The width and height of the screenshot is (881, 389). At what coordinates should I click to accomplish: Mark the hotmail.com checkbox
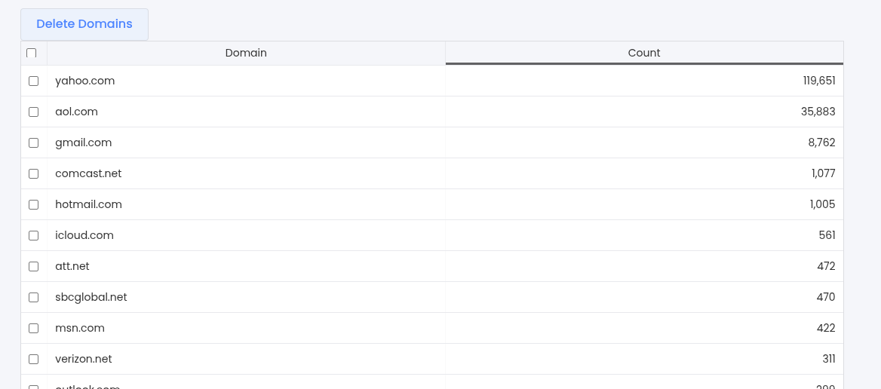[x=34, y=204]
